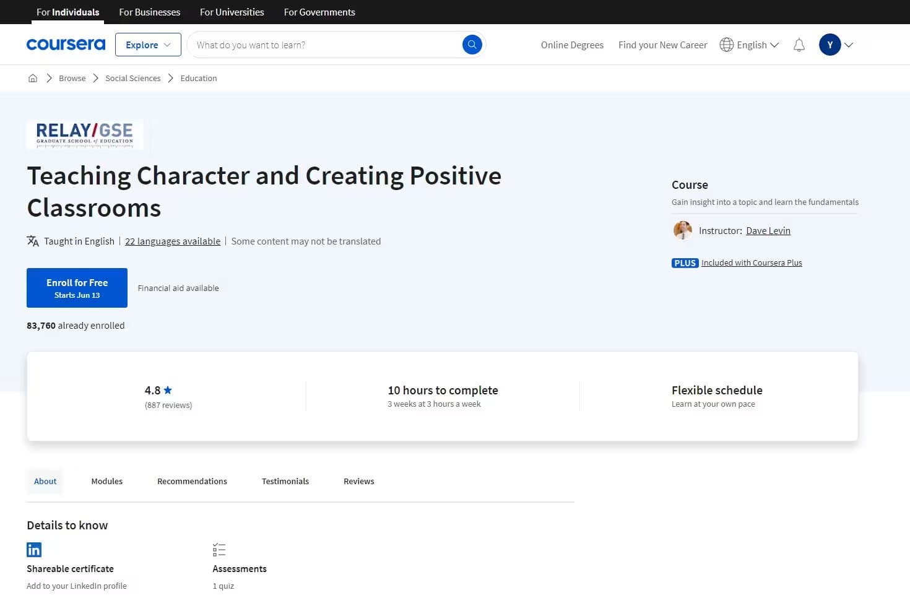Switch to the Reviews tab

pyautogui.click(x=359, y=481)
